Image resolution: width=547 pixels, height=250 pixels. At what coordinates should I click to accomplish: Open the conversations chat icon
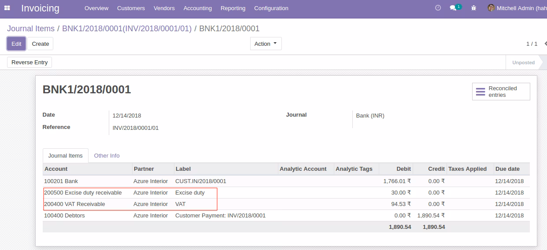453,8
